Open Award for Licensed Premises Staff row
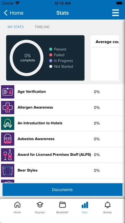The width and height of the screenshot is (125, 223). click(62, 154)
